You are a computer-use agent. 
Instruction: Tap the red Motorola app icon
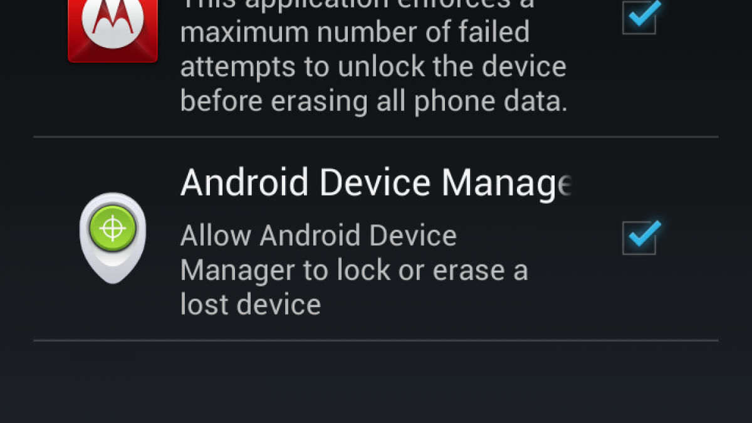[113, 29]
